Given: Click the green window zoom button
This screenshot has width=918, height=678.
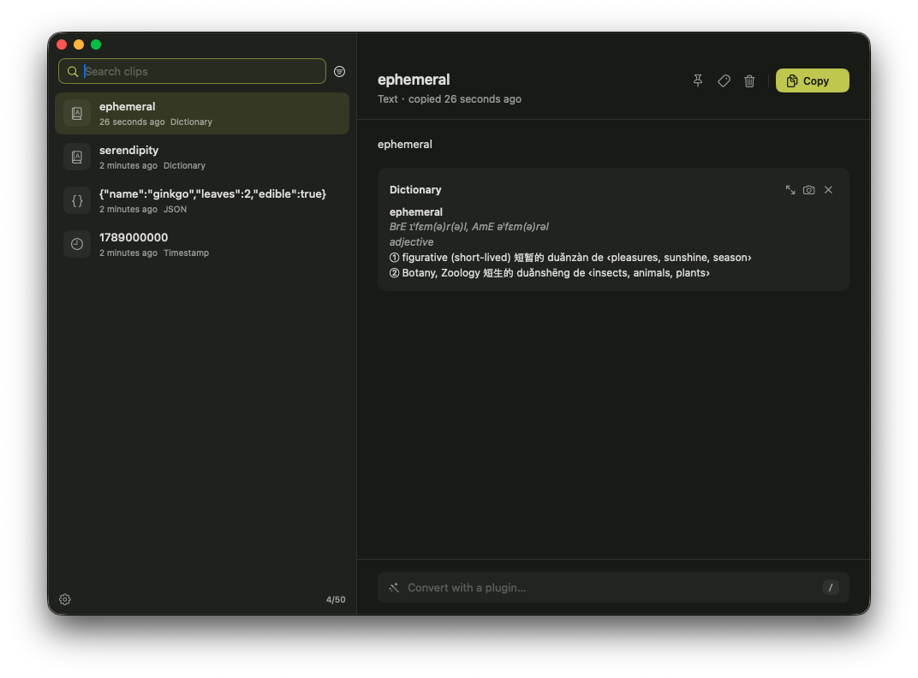Looking at the screenshot, I should click(x=96, y=45).
